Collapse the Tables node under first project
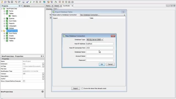The width and height of the screenshot is (176, 99). pos(4,13)
